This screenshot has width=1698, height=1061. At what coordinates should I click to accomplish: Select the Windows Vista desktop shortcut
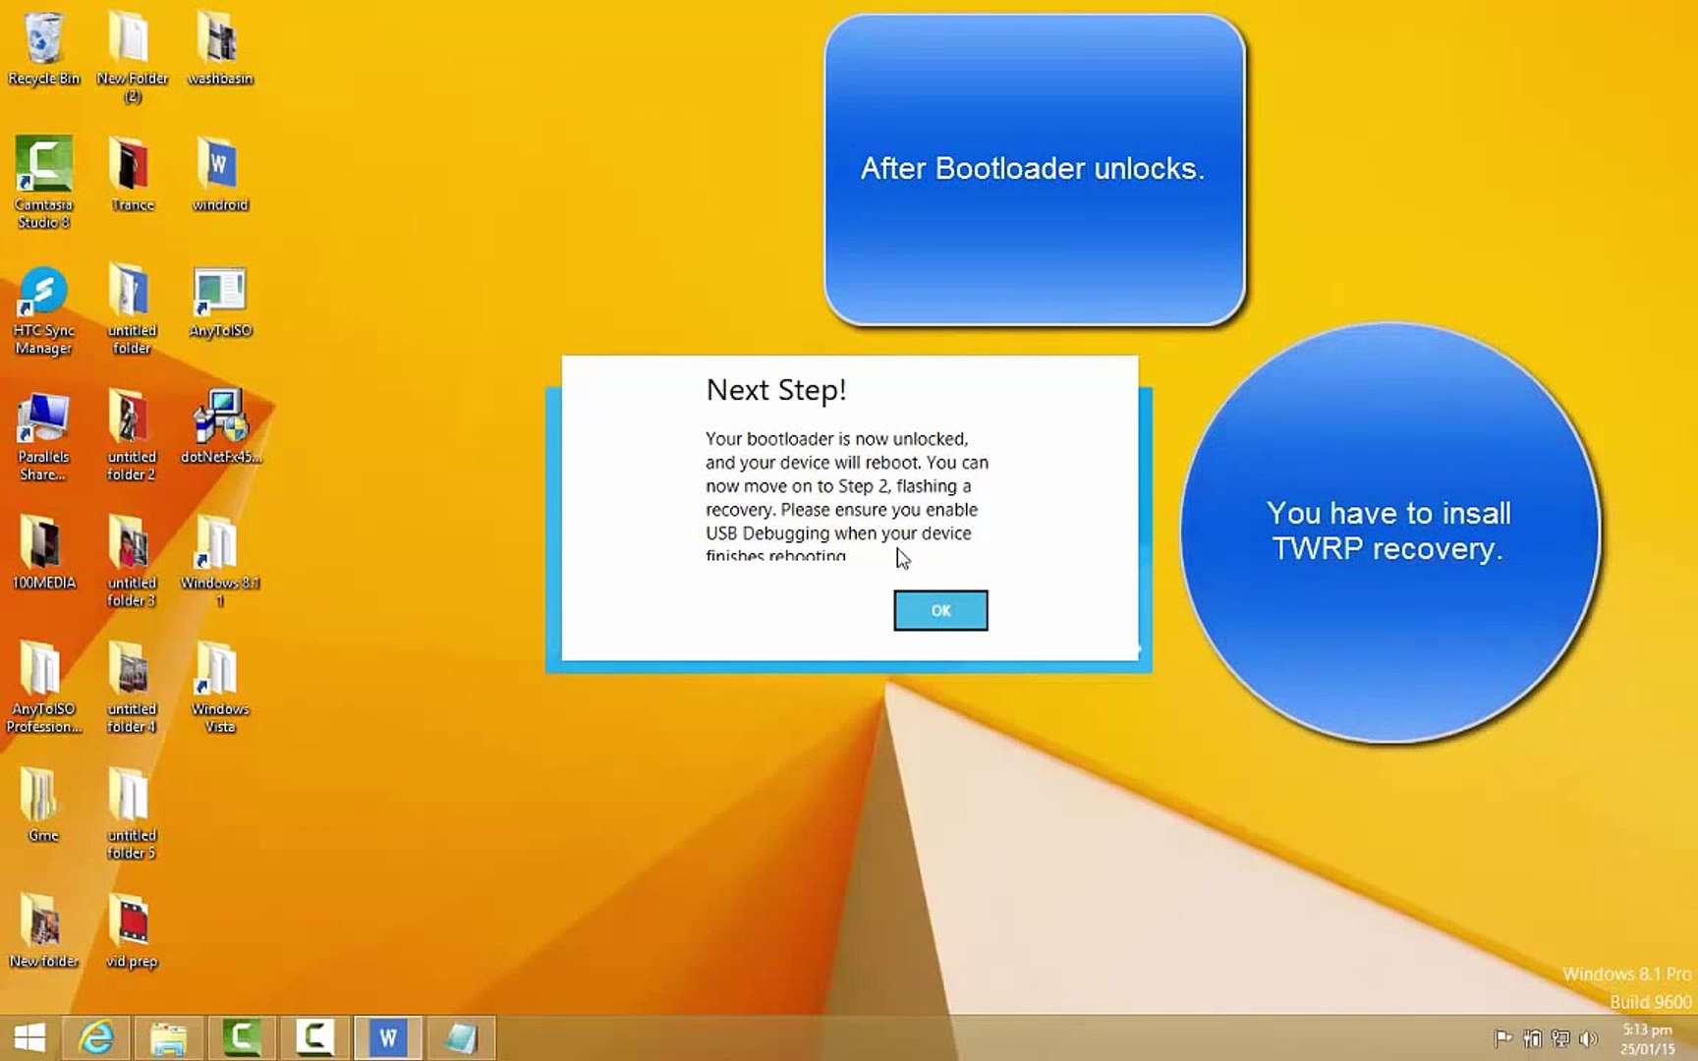pyautogui.click(x=220, y=688)
